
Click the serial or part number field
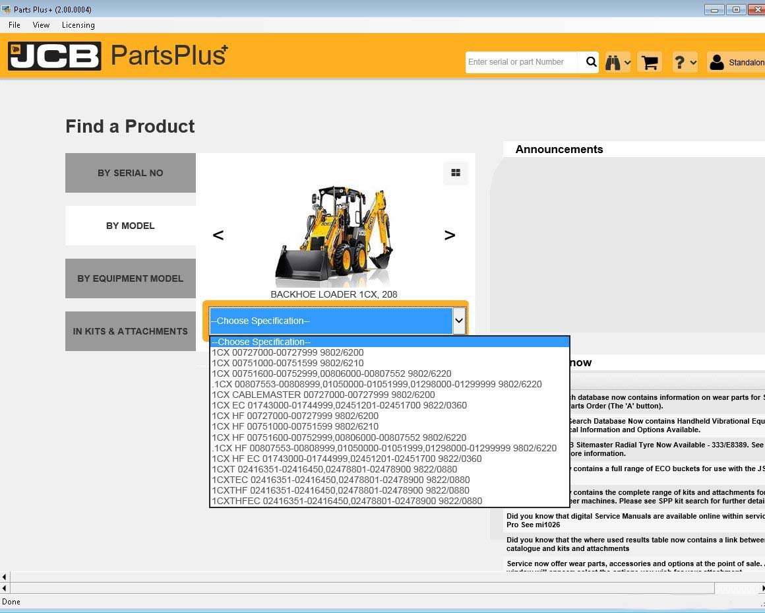point(523,62)
